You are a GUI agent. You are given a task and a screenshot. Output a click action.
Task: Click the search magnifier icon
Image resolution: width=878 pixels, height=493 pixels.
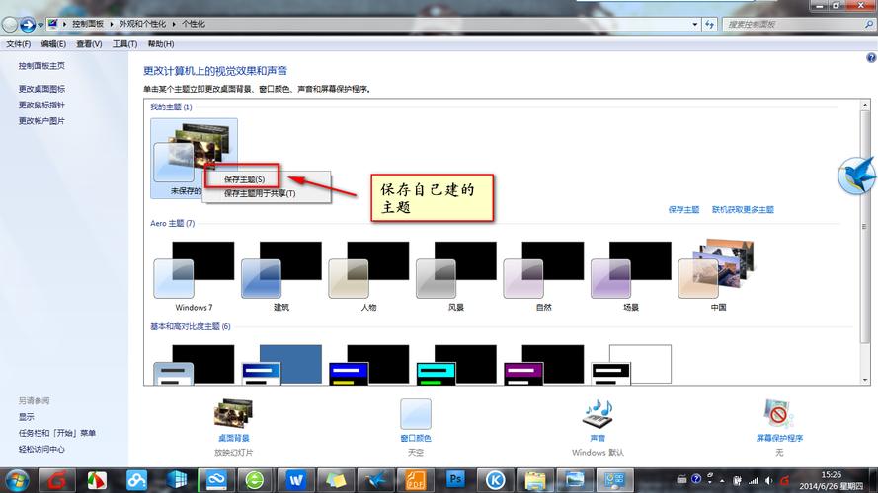click(869, 24)
